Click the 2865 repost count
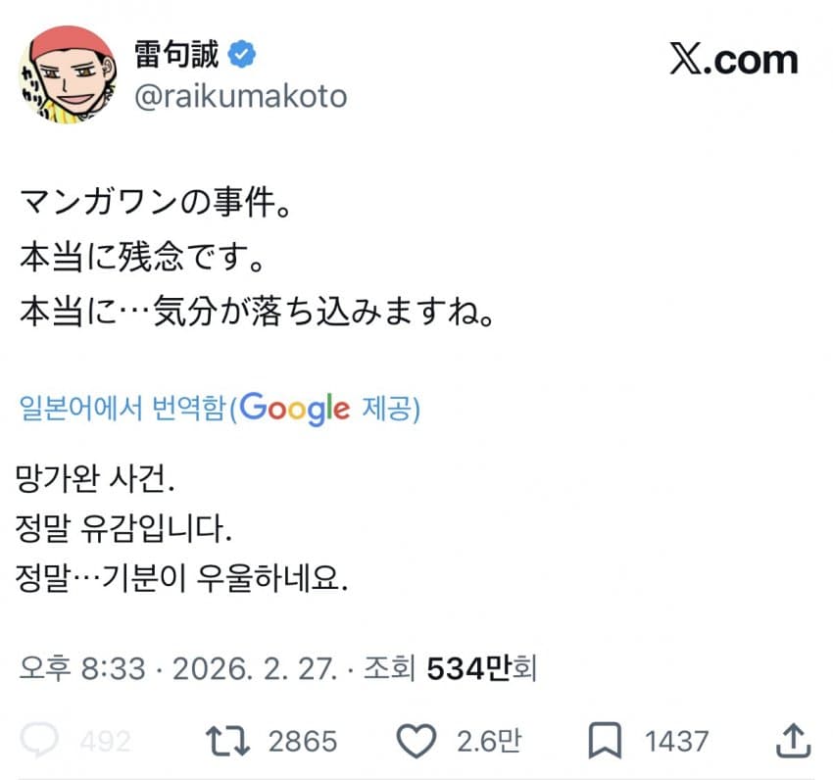Image resolution: width=833 pixels, height=780 pixels. pos(303,741)
